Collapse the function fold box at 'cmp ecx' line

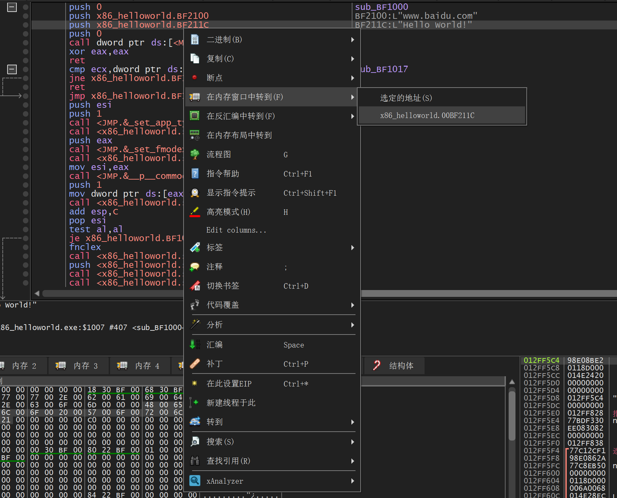(12, 69)
